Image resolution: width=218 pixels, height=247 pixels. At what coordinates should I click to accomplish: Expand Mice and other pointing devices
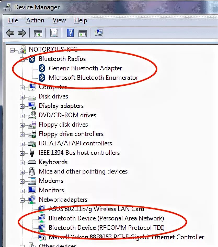[22, 172]
